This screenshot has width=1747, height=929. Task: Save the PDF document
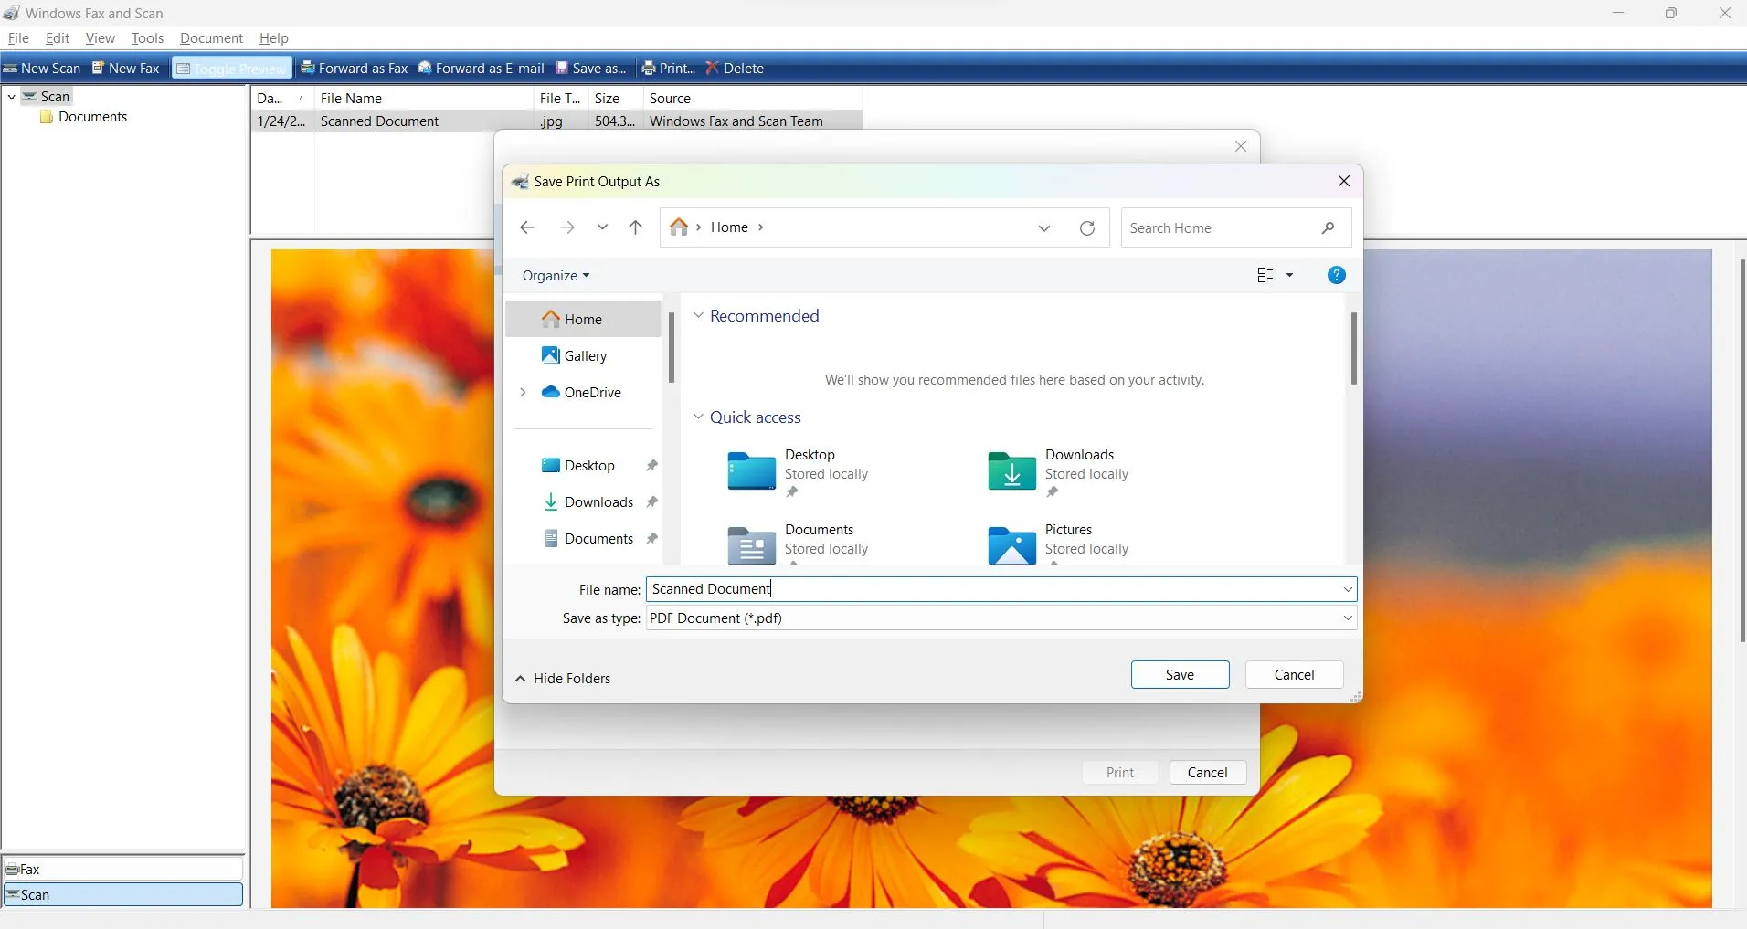1179,674
